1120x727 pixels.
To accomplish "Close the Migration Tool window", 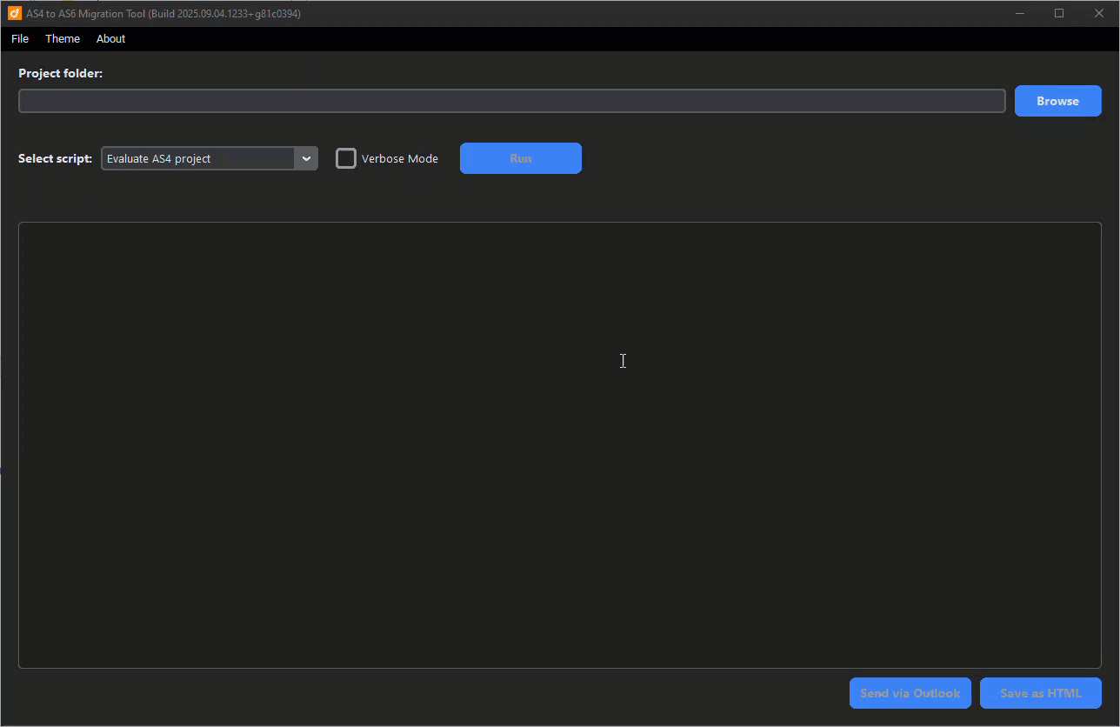I will 1098,13.
